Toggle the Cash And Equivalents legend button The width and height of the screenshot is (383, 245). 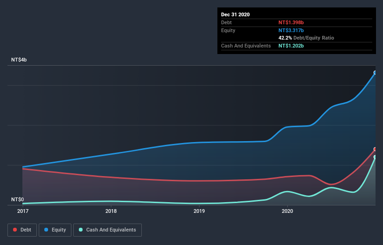pos(107,230)
